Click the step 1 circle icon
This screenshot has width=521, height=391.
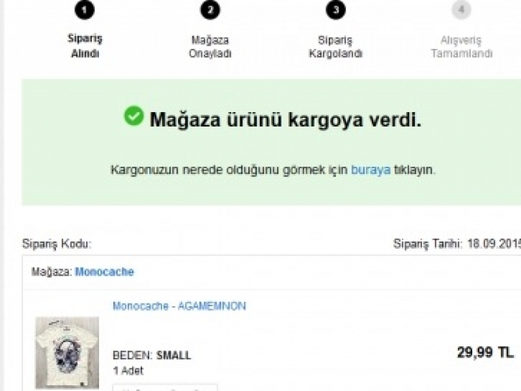tap(85, 10)
